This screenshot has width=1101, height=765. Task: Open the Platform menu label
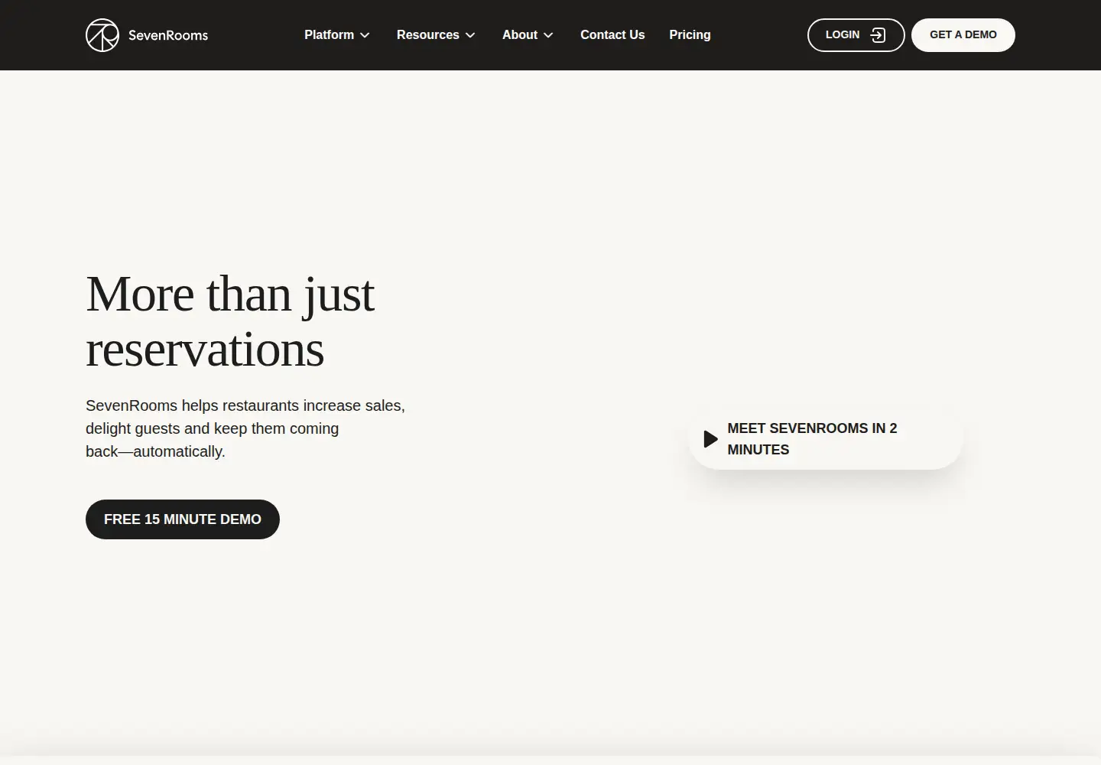pos(329,35)
